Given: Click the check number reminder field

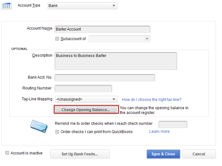Looking at the screenshot, I should [x=173, y=125].
